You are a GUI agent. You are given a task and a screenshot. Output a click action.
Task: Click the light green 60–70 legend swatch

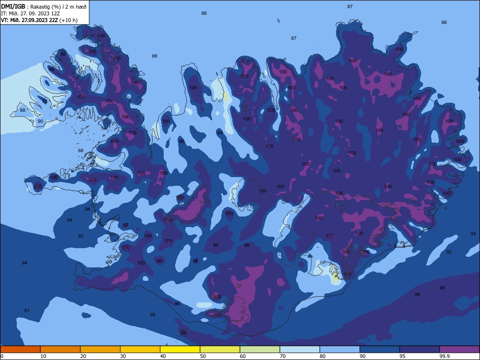260,349
